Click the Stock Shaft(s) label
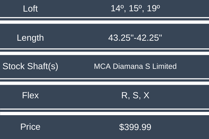Image resolution: width=209 pixels, height=139 pixels. tap(31, 67)
